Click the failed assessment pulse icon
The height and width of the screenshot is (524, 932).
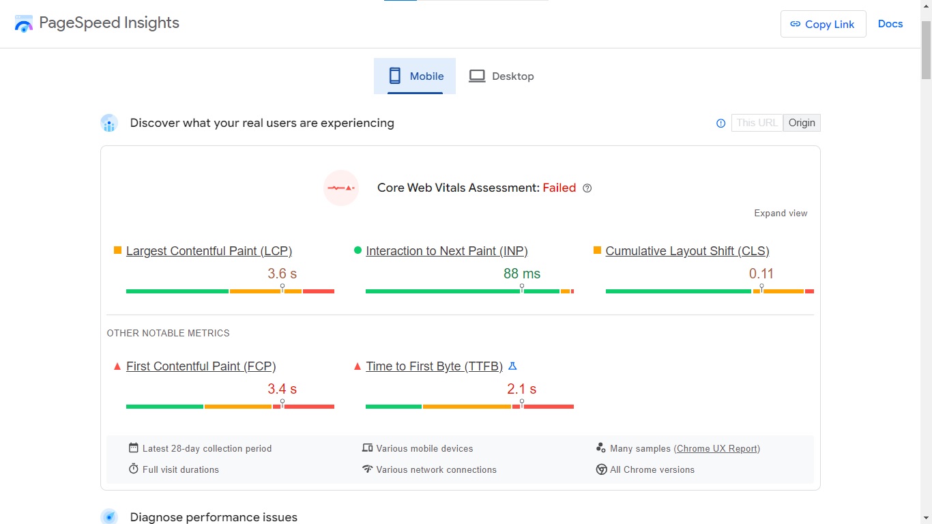pyautogui.click(x=341, y=188)
